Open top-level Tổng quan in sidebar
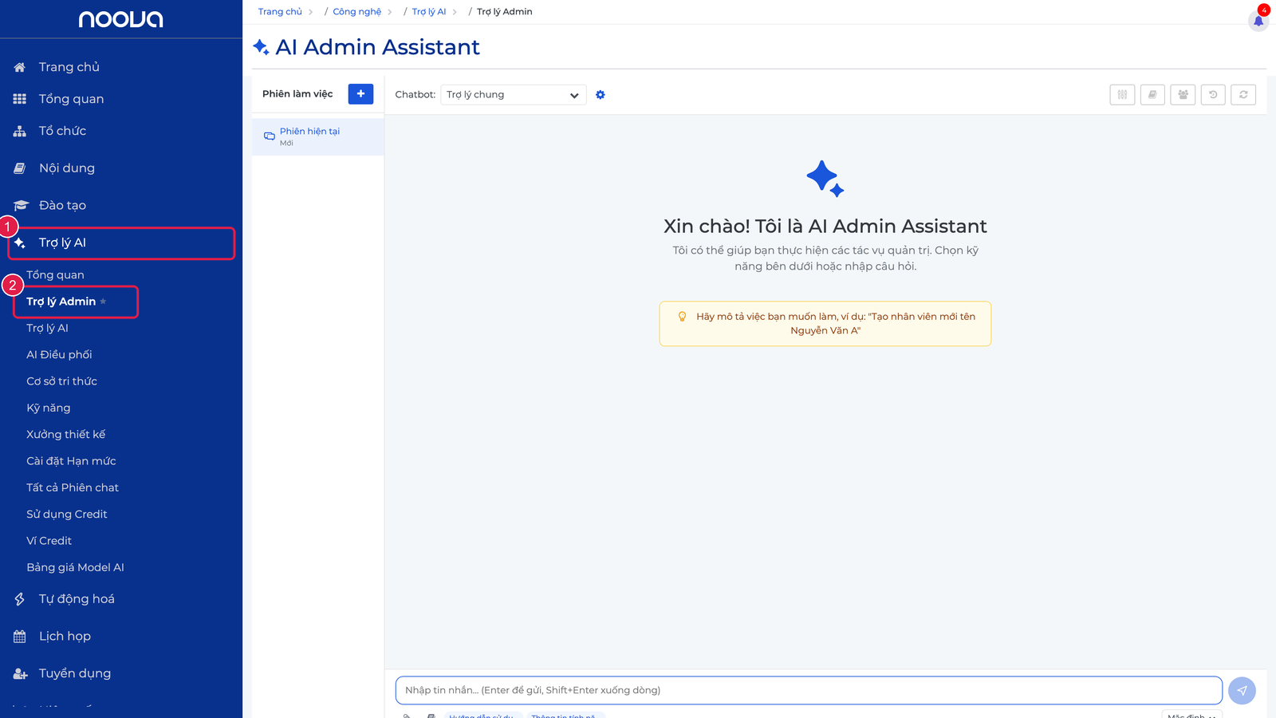Screen dimensions: 1276x718 tap(71, 99)
